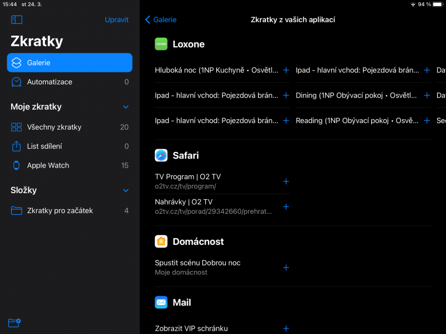The width and height of the screenshot is (446, 334).
Task: Create a new folder with bottom icon
Action: (x=14, y=323)
